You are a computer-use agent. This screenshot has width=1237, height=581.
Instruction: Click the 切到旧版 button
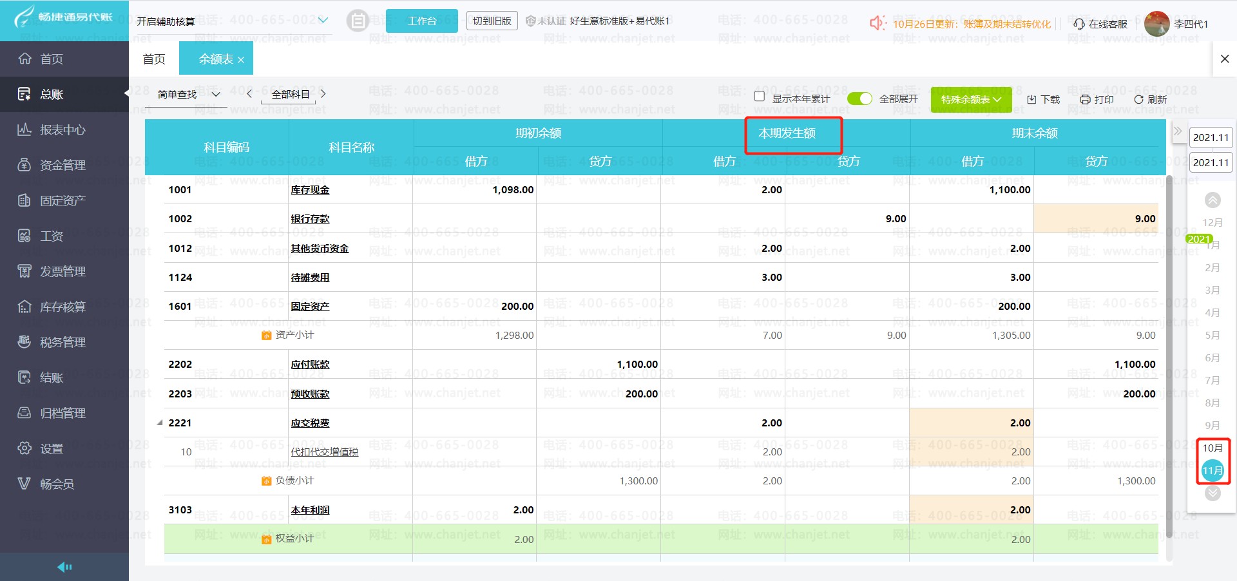[492, 21]
